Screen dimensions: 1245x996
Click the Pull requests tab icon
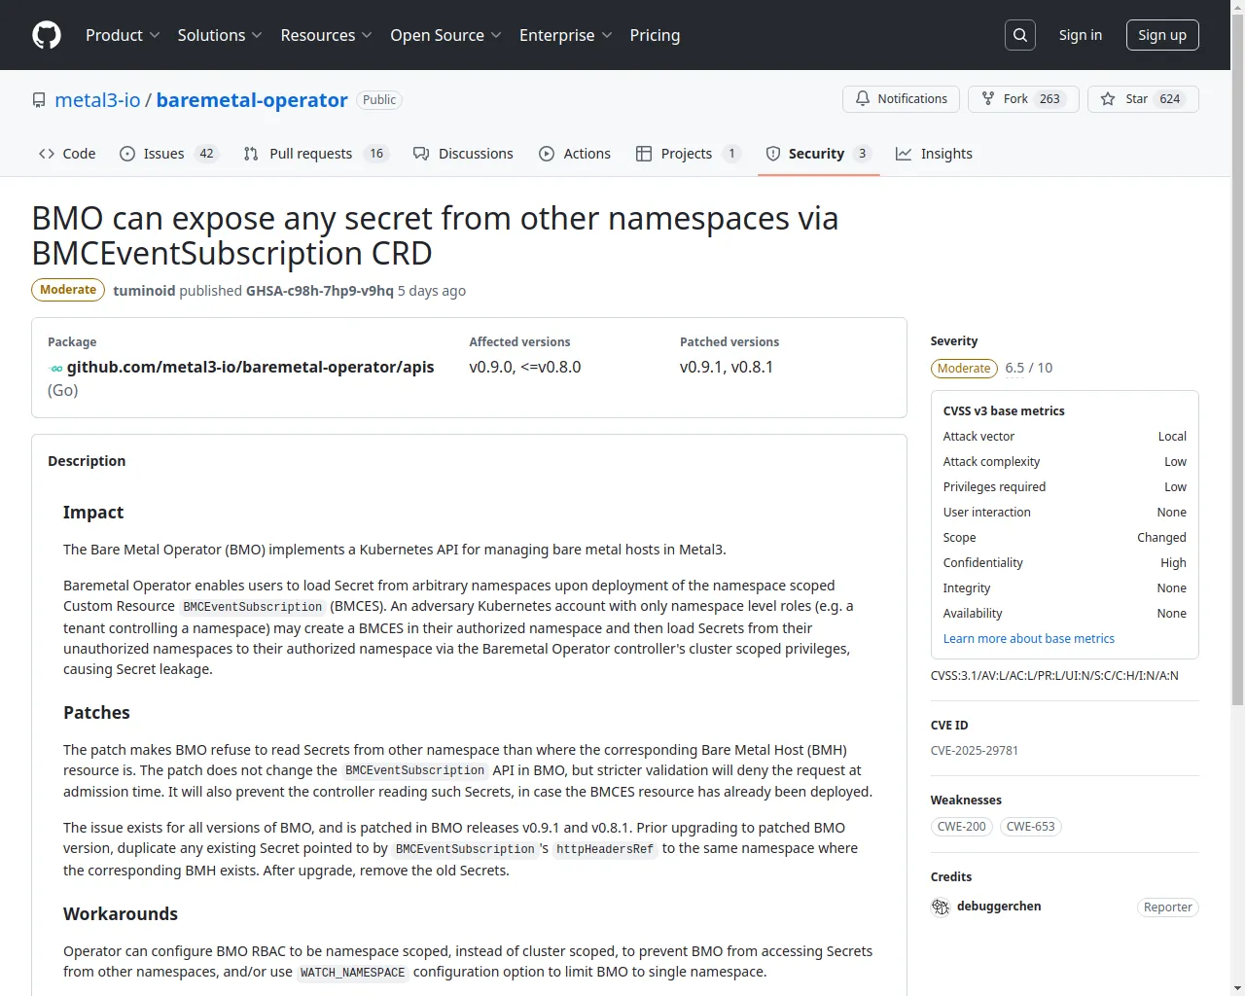click(251, 154)
